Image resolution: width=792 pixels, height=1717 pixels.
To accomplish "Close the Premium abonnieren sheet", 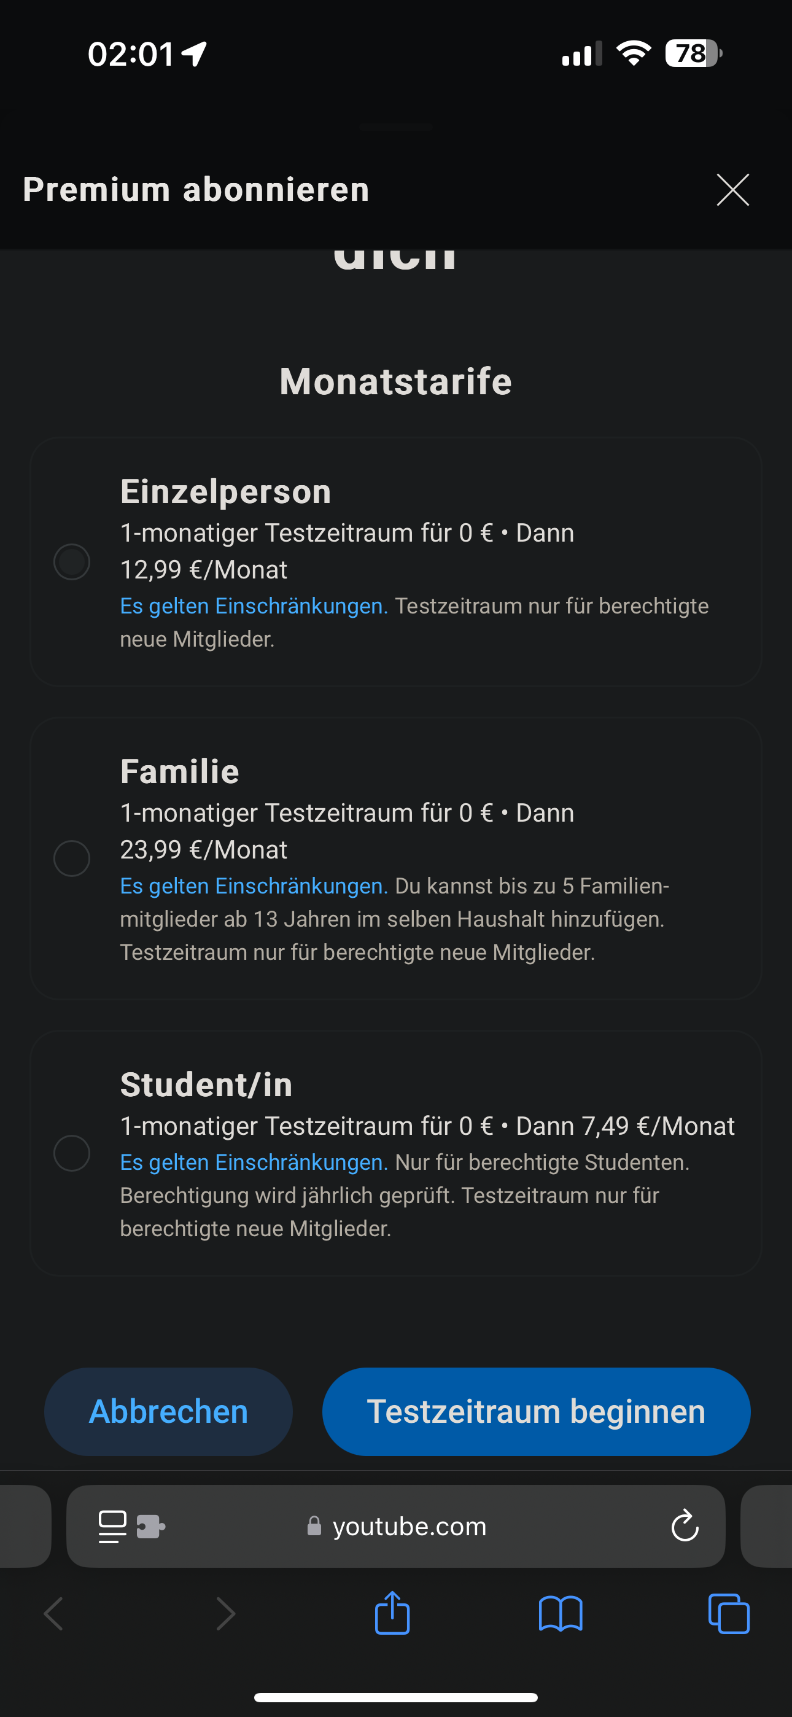I will point(732,190).
